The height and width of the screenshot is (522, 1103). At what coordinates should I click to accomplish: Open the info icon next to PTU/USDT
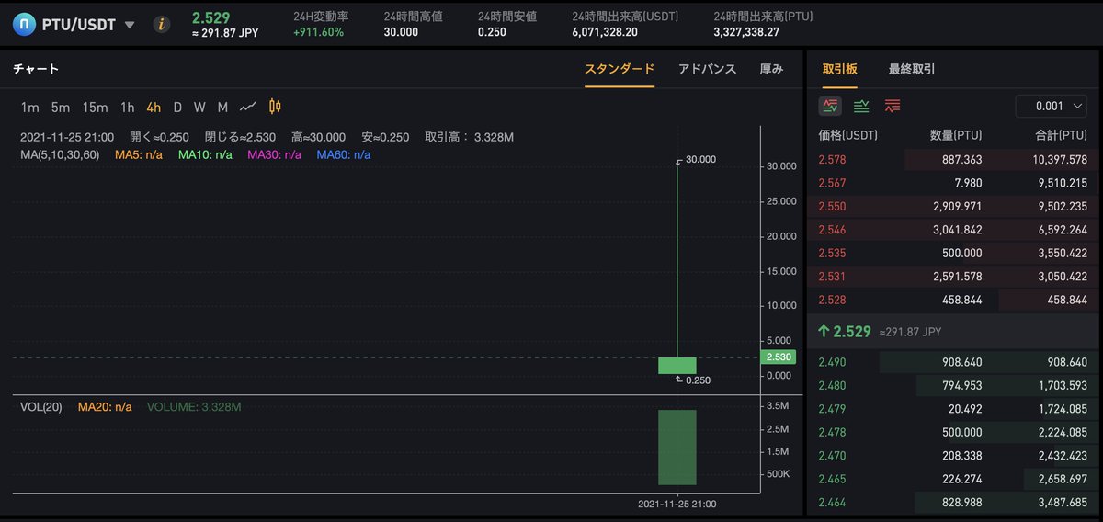pos(162,25)
